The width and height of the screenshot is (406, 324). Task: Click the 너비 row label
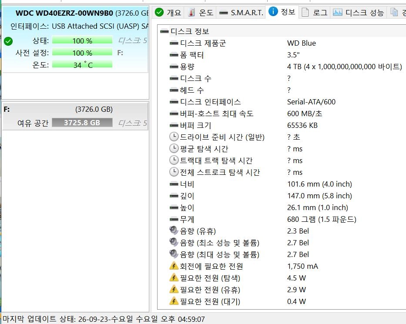pyautogui.click(x=187, y=184)
